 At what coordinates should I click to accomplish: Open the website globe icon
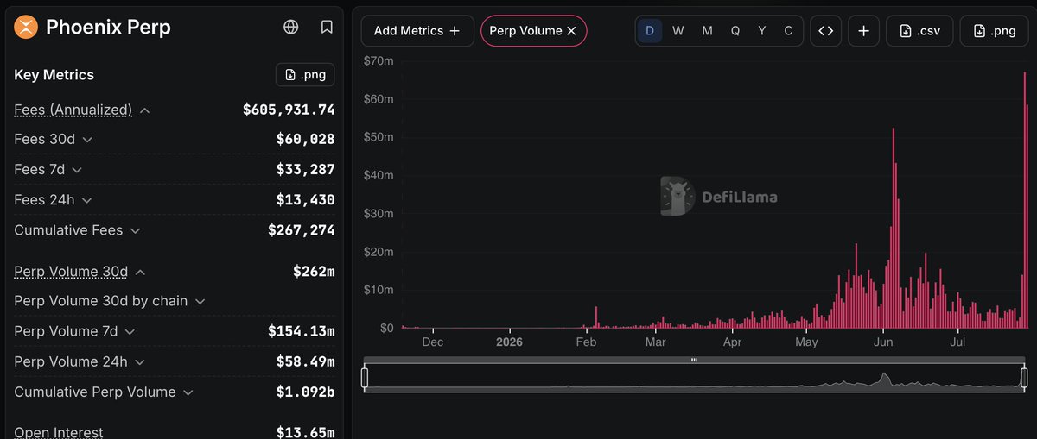tap(291, 28)
